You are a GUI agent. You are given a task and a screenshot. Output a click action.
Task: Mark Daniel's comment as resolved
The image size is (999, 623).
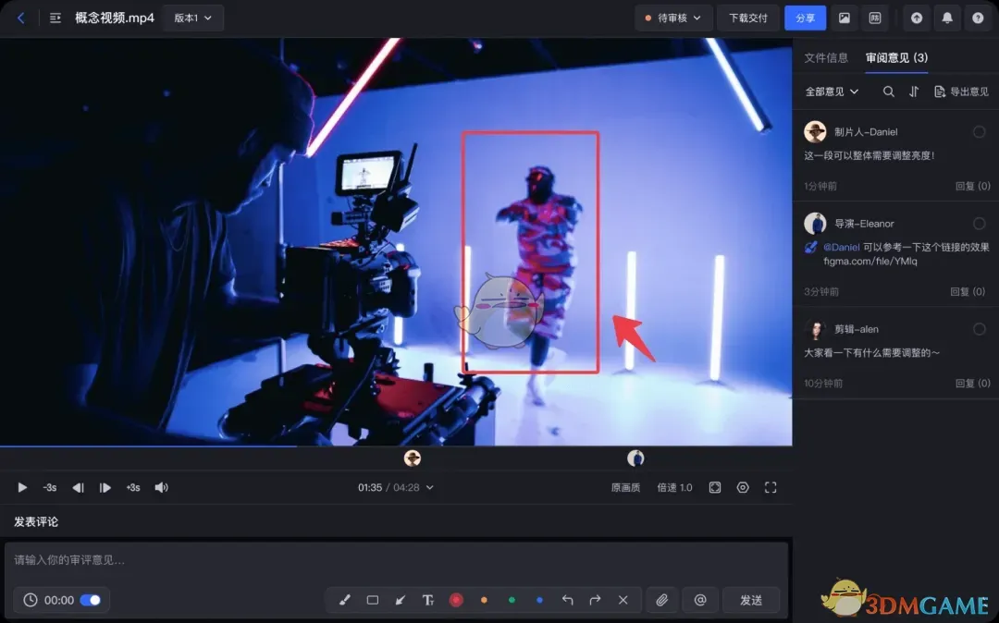click(x=979, y=132)
